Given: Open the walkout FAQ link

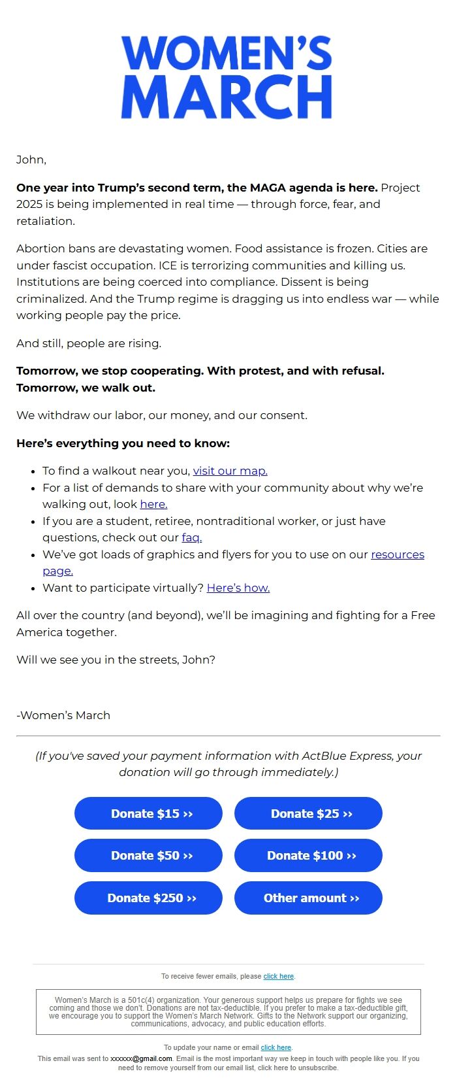Looking at the screenshot, I should point(191,537).
